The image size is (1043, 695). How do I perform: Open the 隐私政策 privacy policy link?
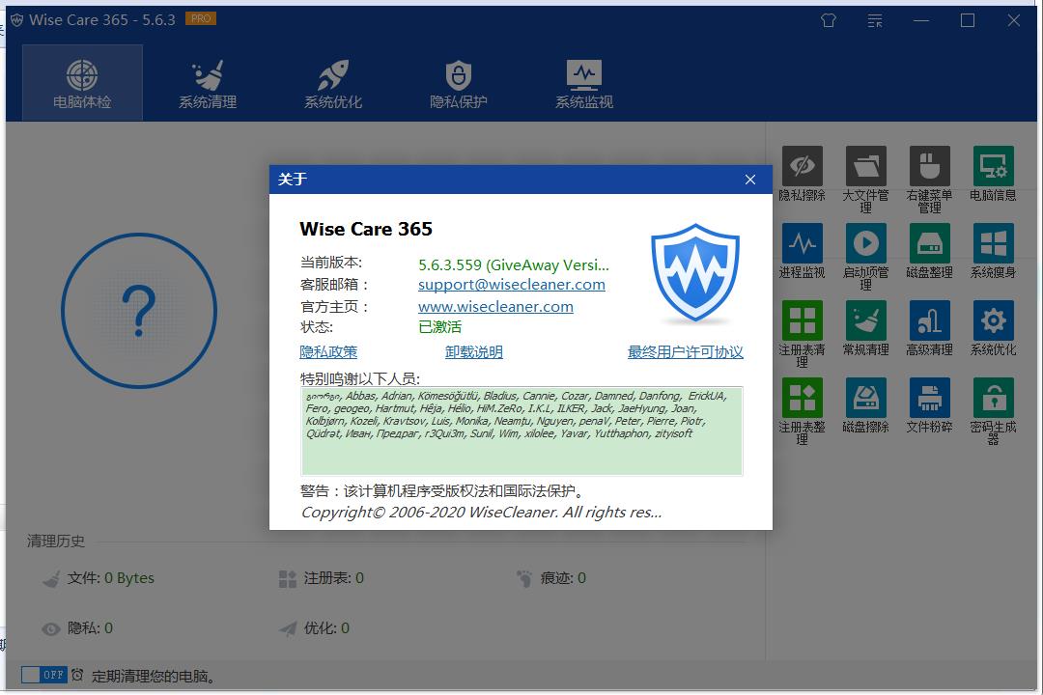point(328,352)
